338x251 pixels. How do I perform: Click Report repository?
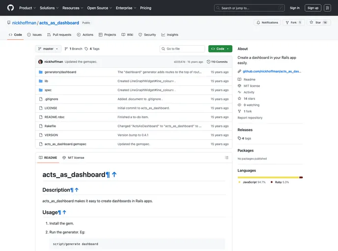click(x=250, y=118)
